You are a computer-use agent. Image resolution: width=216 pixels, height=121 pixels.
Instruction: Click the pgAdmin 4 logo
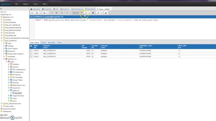coord(6,4)
